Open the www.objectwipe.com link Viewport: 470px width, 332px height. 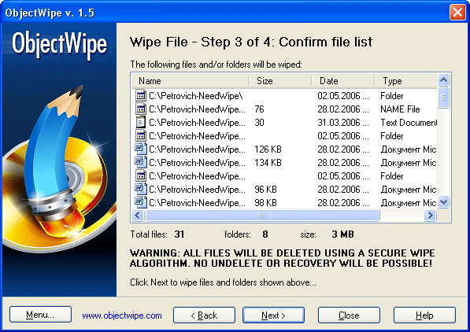coord(122,315)
